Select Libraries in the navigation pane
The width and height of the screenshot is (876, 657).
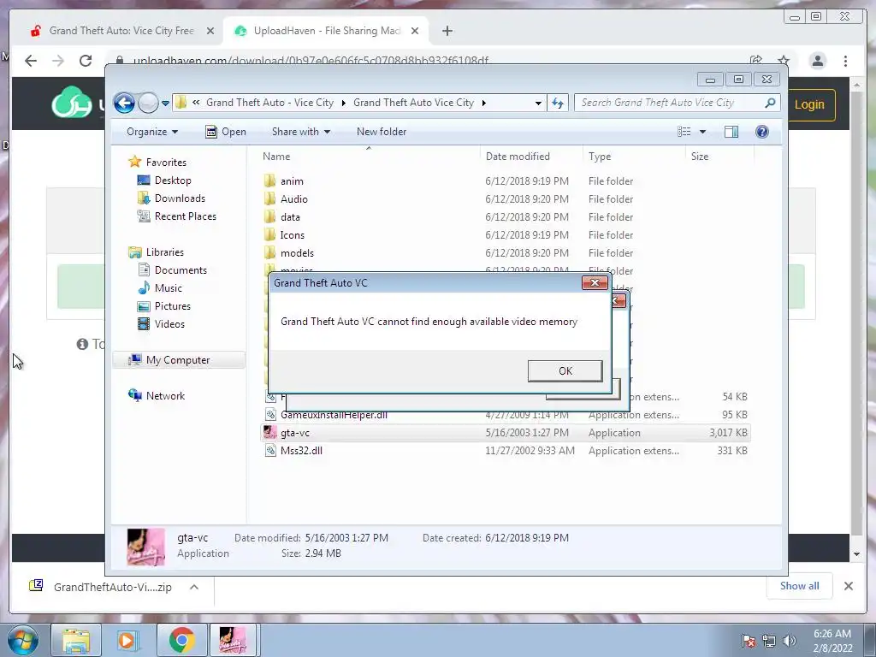[165, 252]
